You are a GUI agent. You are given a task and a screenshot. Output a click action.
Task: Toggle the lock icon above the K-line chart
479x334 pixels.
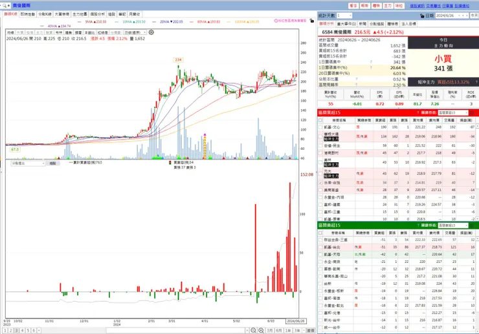(311, 21)
